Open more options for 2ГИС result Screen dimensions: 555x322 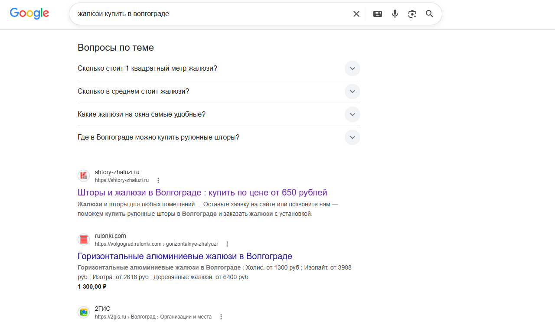(x=221, y=317)
